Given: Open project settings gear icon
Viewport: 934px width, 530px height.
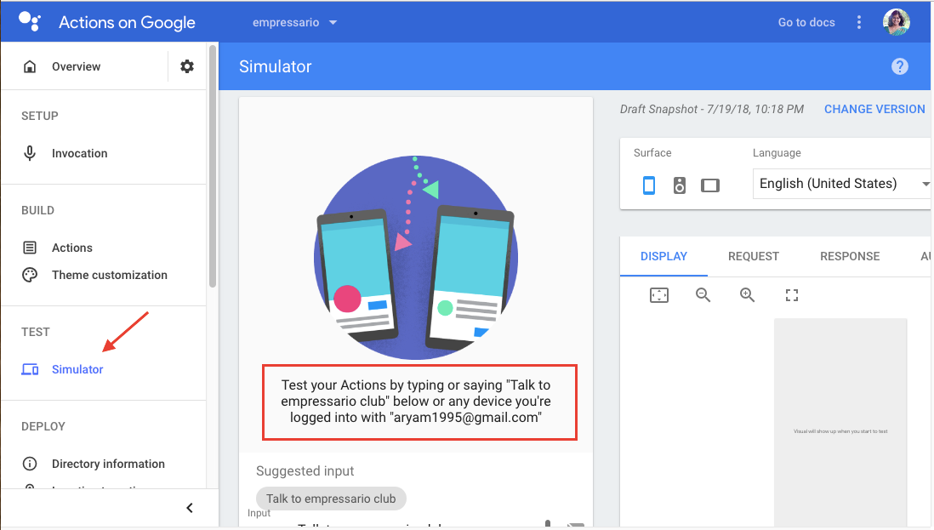Looking at the screenshot, I should coord(187,66).
